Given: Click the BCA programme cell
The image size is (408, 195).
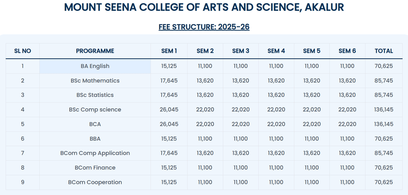Looking at the screenshot, I should pyautogui.click(x=95, y=124).
